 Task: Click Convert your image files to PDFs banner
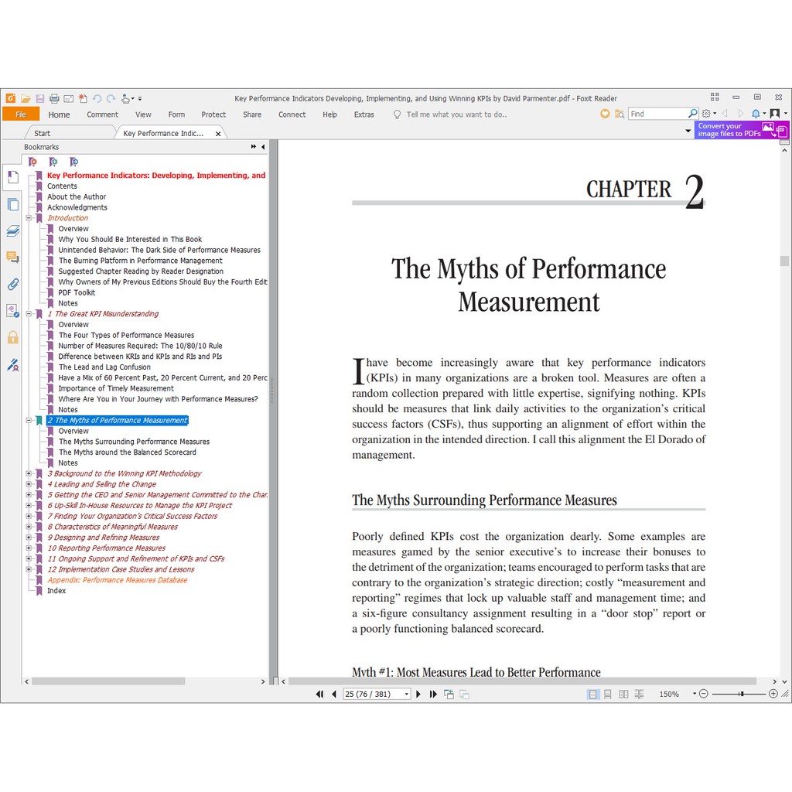[x=740, y=130]
